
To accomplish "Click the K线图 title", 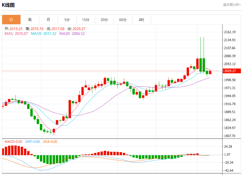I will (x=8, y=5).
